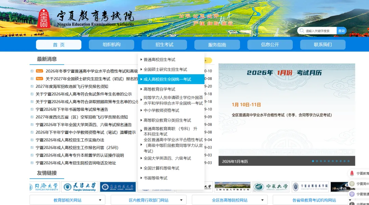Open the dark blue university logo link
This screenshot has height=205, width=369.
click(x=118, y=187)
